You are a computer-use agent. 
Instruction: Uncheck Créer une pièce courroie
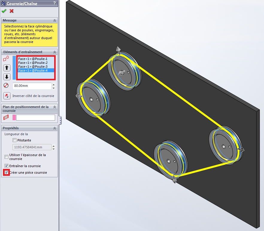click(x=7, y=173)
